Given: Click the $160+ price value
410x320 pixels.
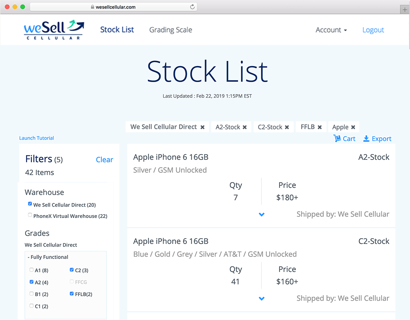Looking at the screenshot, I should click(287, 282).
